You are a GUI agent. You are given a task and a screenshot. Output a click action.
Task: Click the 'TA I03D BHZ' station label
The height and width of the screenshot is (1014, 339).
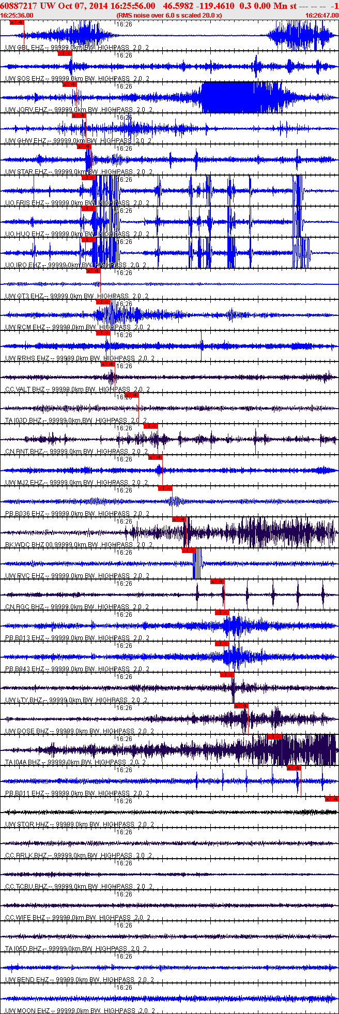(x=24, y=421)
